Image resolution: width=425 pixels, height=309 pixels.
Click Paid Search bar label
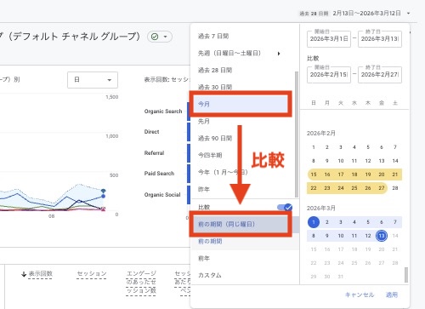point(159,174)
